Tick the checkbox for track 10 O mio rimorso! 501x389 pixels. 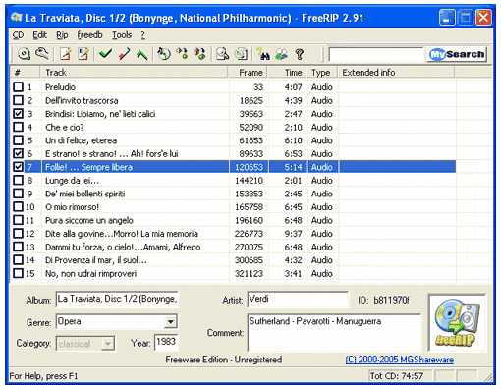(x=19, y=206)
